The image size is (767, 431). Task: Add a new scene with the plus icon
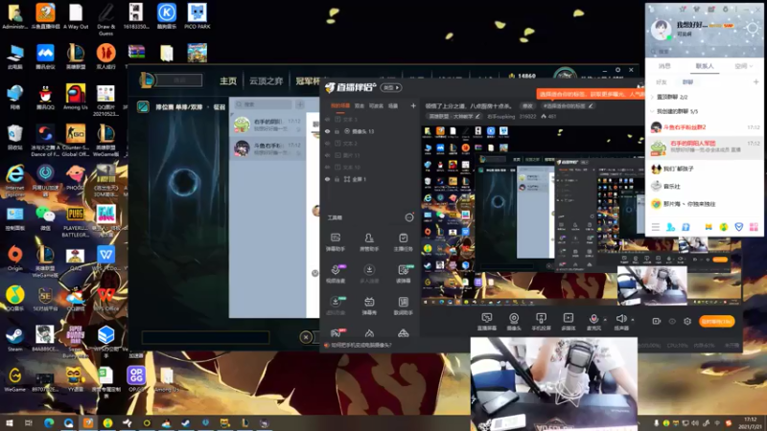(x=413, y=105)
